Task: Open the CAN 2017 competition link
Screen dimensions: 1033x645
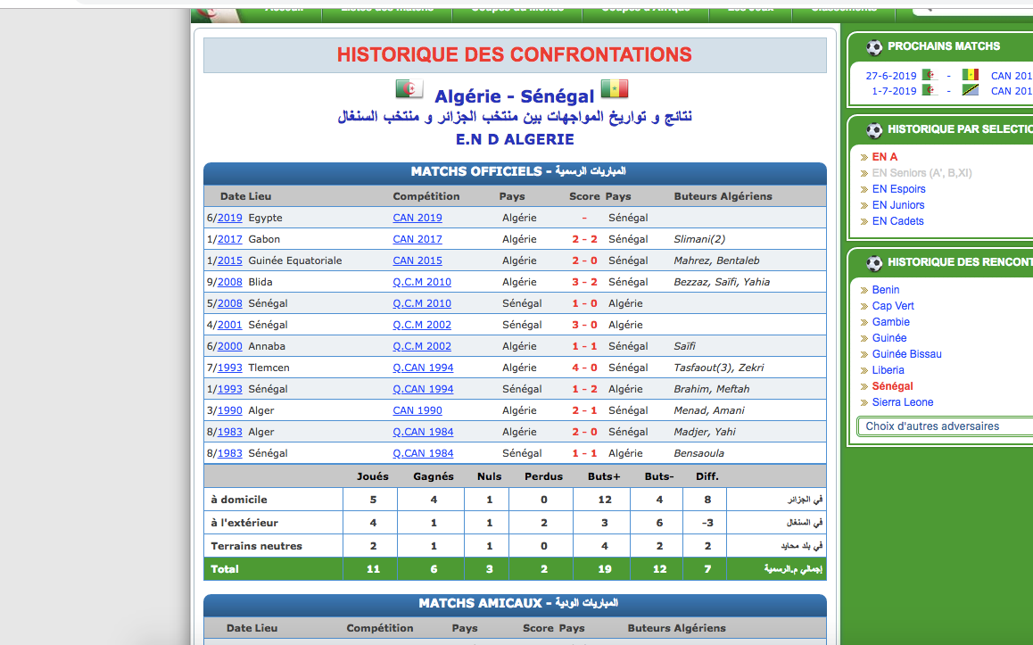Action: click(x=417, y=239)
